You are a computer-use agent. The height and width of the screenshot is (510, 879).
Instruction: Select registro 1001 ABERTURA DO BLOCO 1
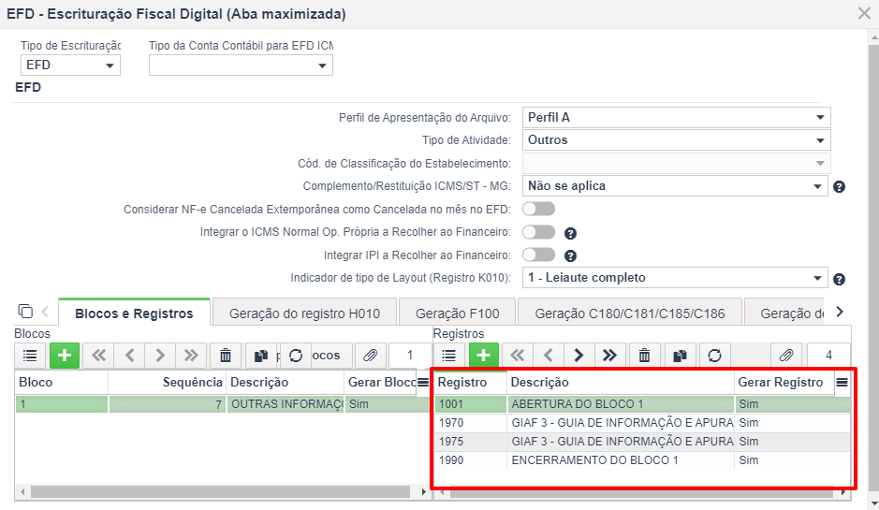pyautogui.click(x=642, y=404)
